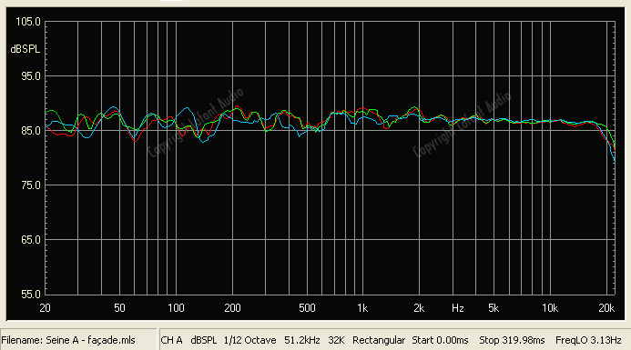Select the FreqLO 3.13Hz field
631x350 pixels.
tap(588, 340)
